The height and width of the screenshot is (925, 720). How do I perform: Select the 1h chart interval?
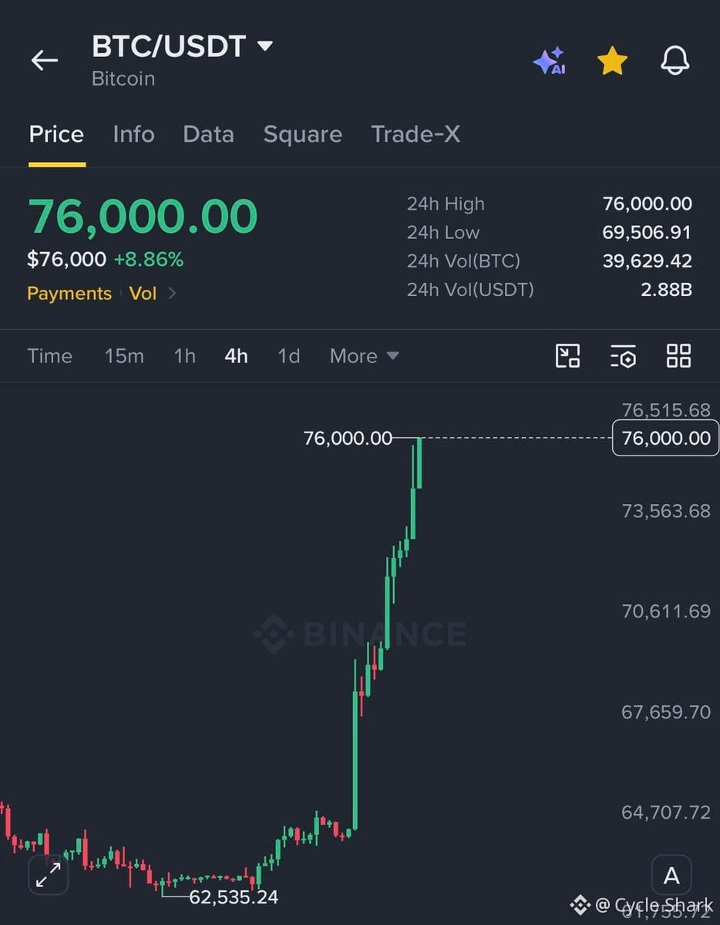(x=184, y=356)
